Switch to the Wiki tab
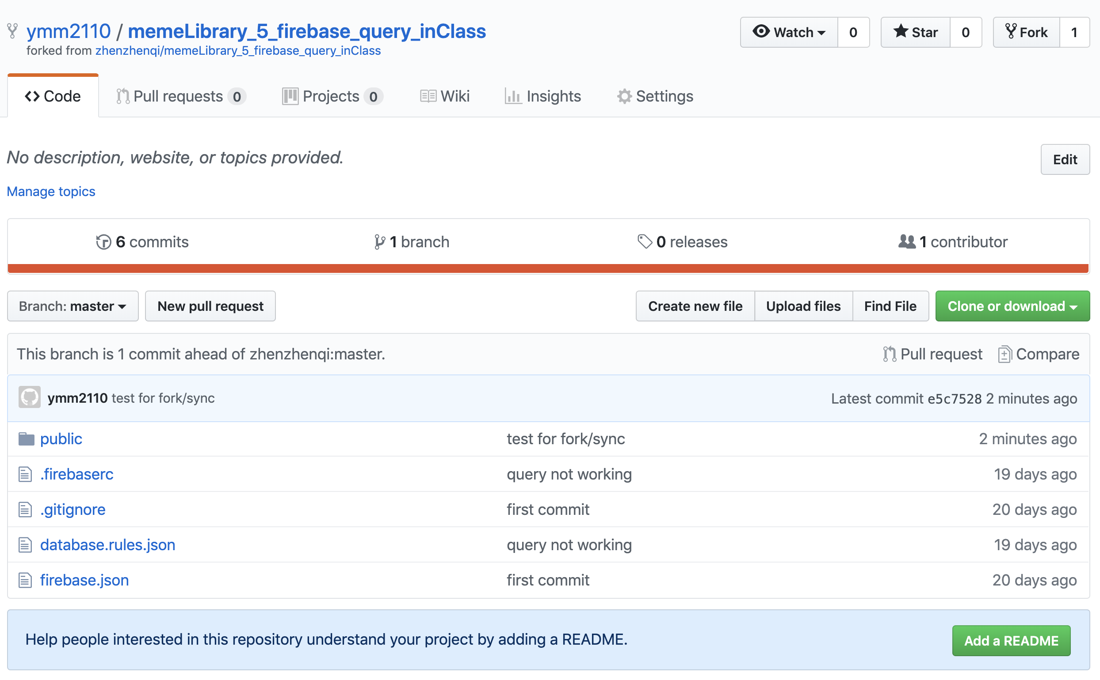This screenshot has height=680, width=1100. coord(445,96)
